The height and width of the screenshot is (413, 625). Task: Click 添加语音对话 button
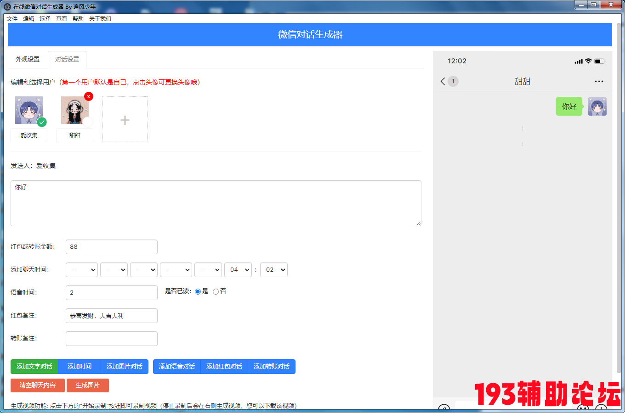177,367
